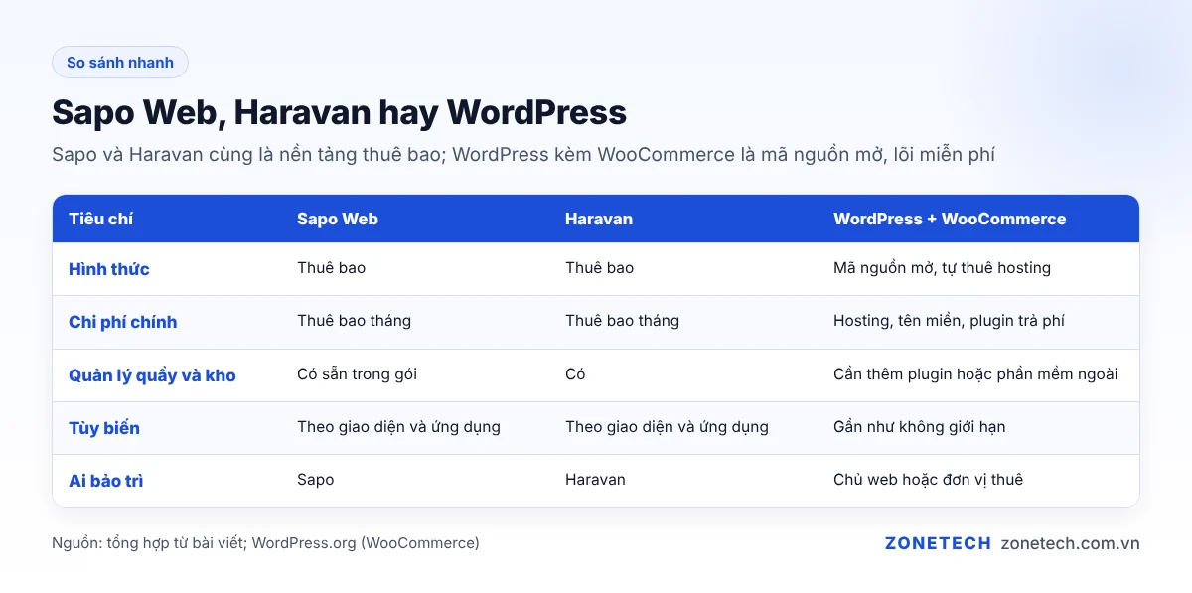Viewport: 1192px width, 593px height.
Task: Select the "Ai bảo trì" row label
Action: 106,481
